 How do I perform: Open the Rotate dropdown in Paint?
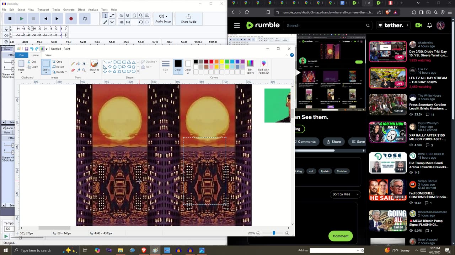59,72
